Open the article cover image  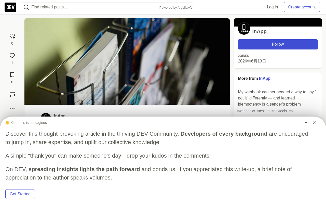pyautogui.click(x=127, y=61)
